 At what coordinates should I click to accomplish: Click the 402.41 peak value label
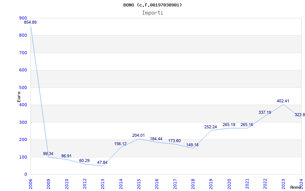[283, 101]
